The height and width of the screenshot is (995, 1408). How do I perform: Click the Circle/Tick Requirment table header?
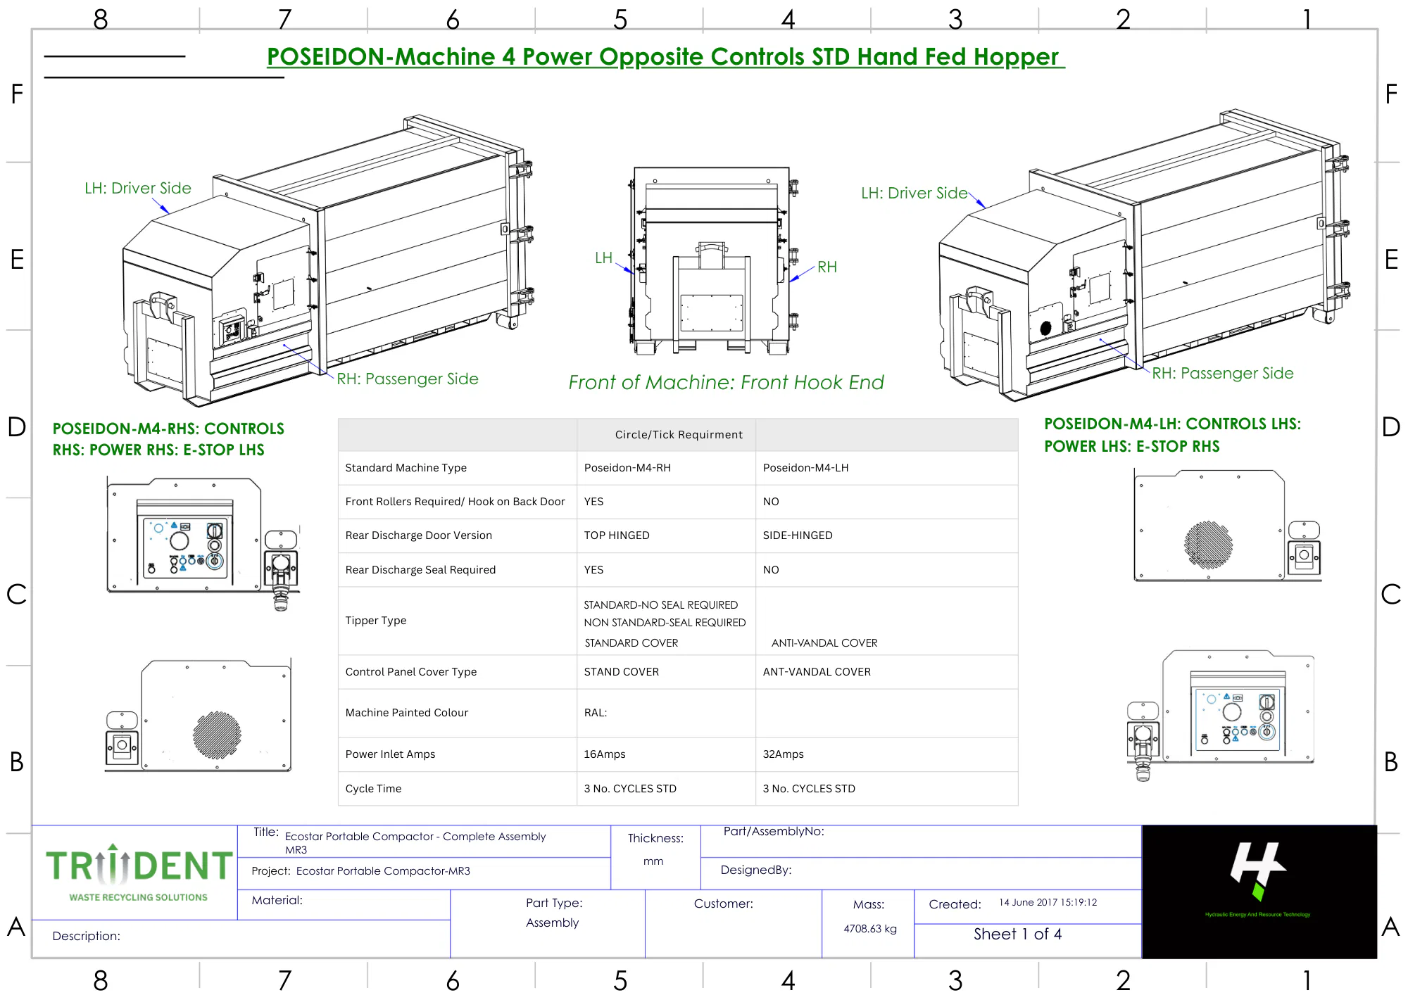point(678,435)
